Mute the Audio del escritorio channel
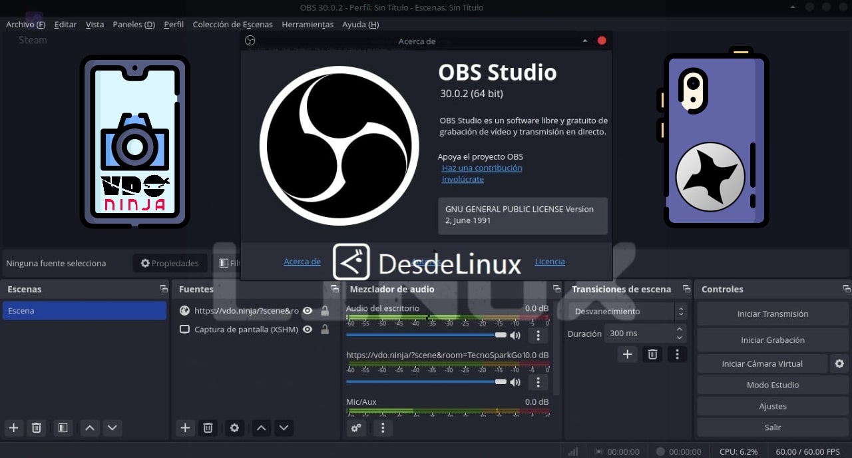Screen dimensions: 852x458 coord(515,336)
